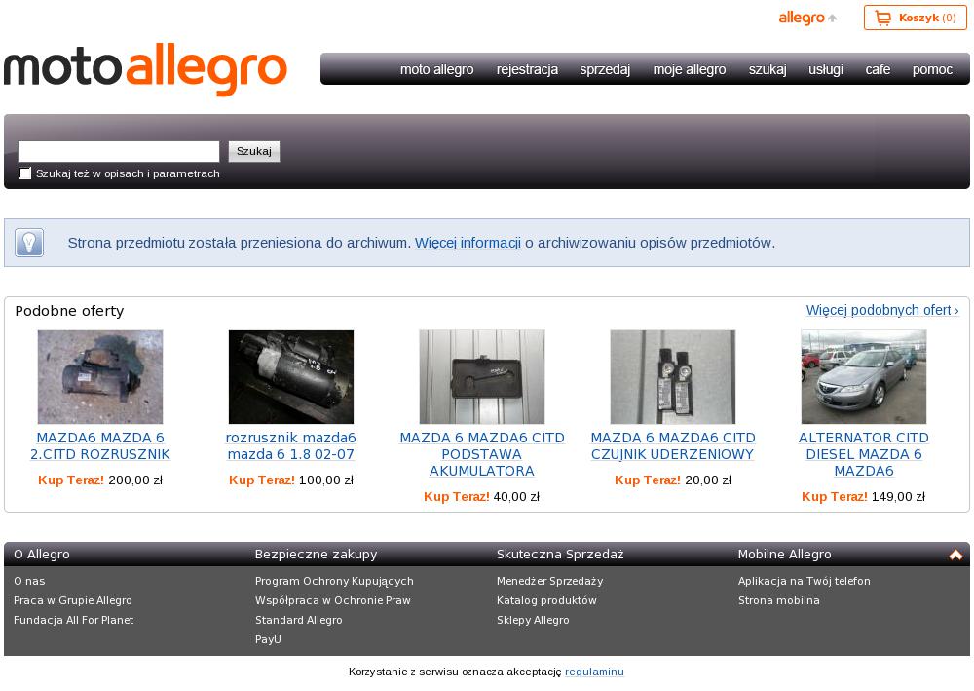Click Kup Teraz 100,00 zł price
The width and height of the screenshot is (974, 691).
(x=291, y=480)
